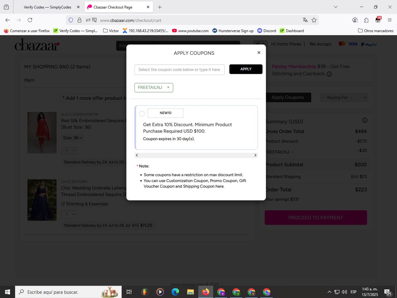
Task: Click the coupon code input field
Action: tap(179, 69)
